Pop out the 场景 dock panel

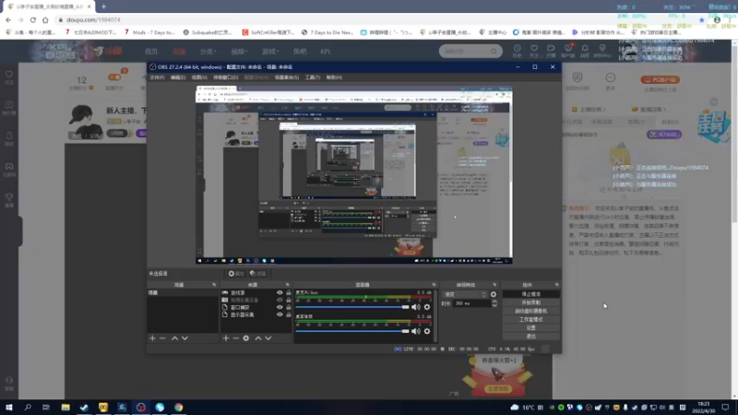[x=214, y=285]
